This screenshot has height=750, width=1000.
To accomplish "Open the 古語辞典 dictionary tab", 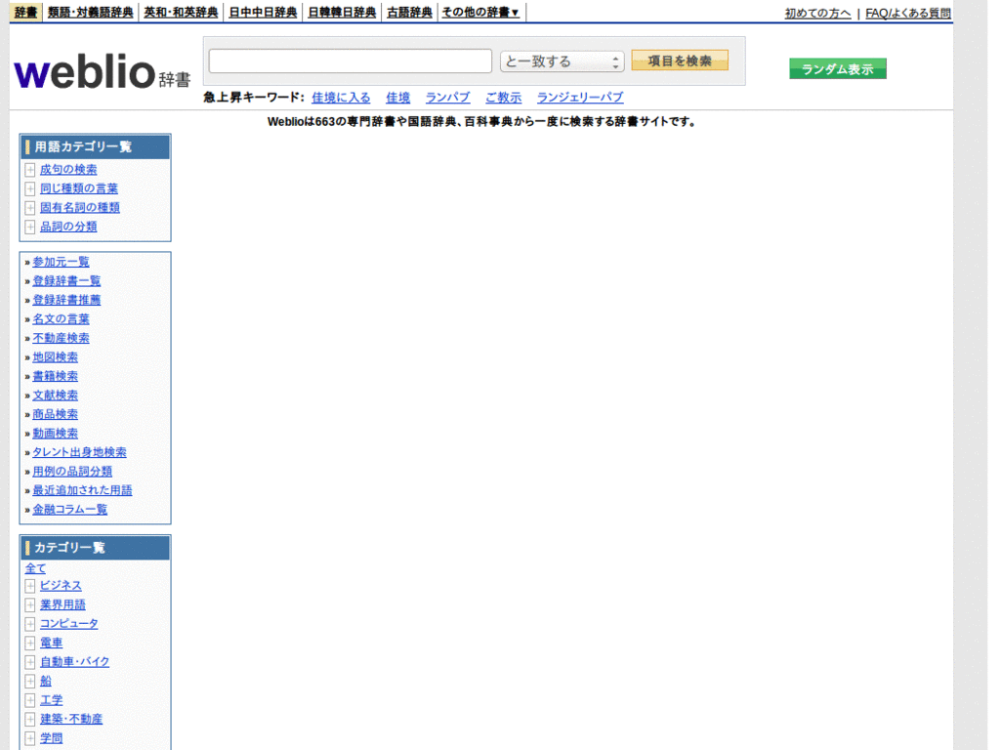I will coord(408,12).
